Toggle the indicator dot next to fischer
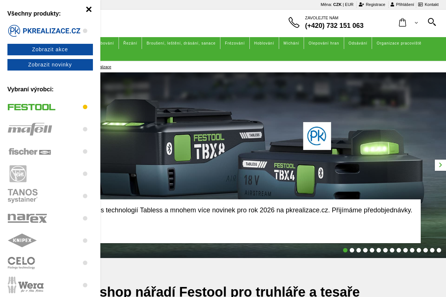This screenshot has width=446, height=297. (x=85, y=151)
